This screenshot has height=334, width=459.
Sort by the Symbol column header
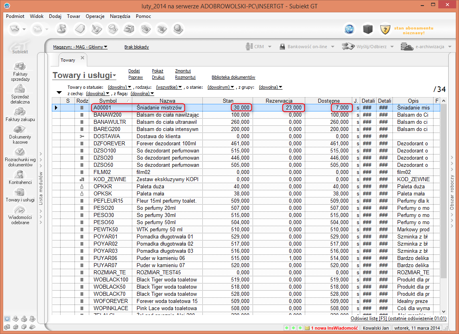[111, 101]
